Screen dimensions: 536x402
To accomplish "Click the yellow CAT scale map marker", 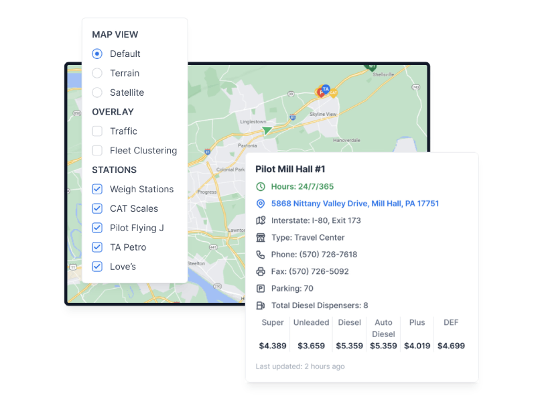I will [333, 93].
